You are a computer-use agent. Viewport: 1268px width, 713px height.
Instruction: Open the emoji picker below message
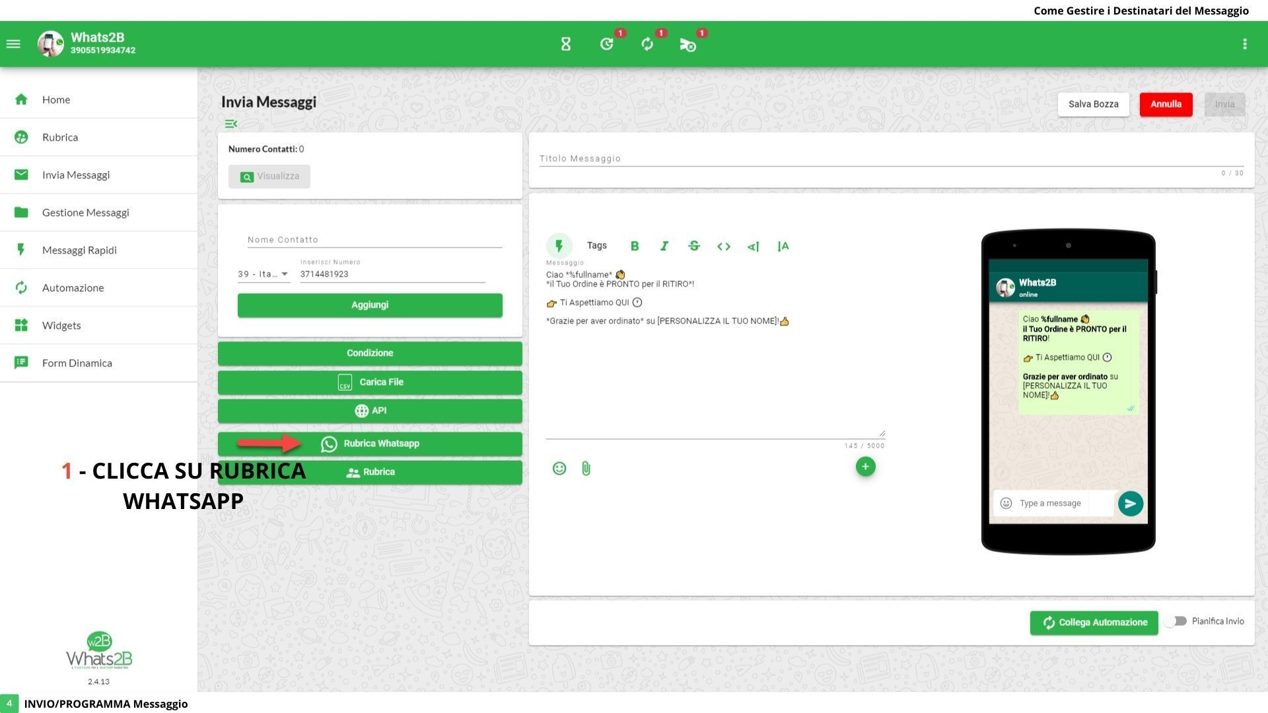pyautogui.click(x=559, y=469)
